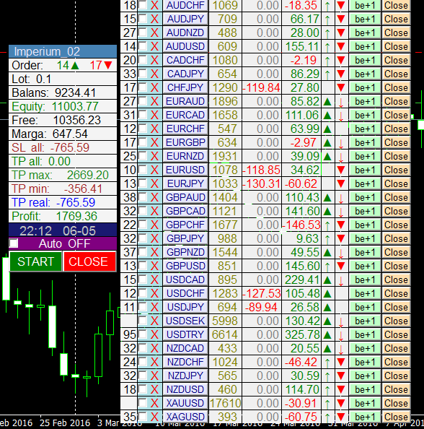
Task: Click the Order: 14 17 row
Action: point(63,66)
